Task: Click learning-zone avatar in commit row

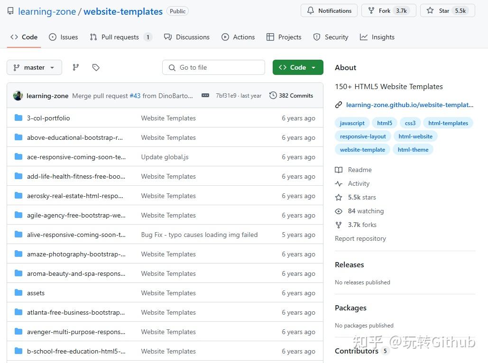Action: pos(18,96)
